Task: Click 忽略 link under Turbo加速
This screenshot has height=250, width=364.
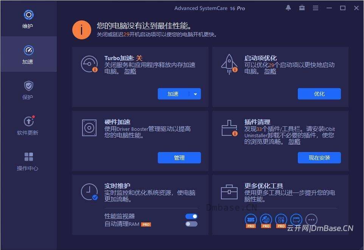Action: [x=130, y=71]
